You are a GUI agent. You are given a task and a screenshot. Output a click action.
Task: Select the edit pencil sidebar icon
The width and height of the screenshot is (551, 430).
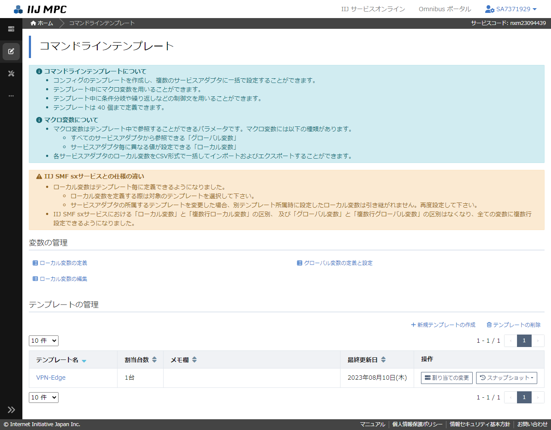pos(11,51)
